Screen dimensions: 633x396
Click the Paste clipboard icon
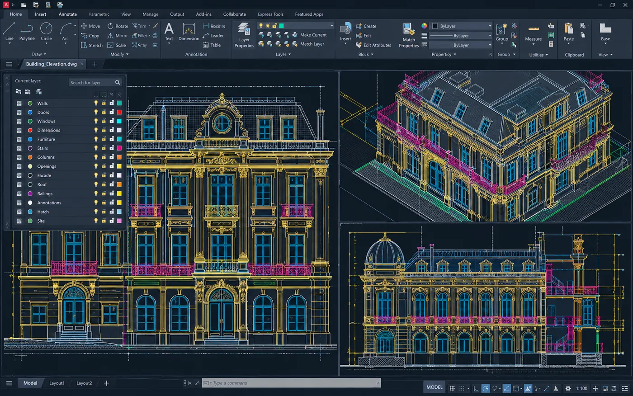click(569, 32)
